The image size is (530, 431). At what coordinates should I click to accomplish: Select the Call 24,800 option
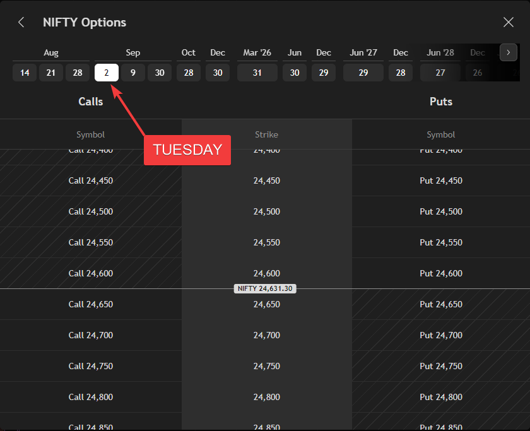click(x=91, y=397)
